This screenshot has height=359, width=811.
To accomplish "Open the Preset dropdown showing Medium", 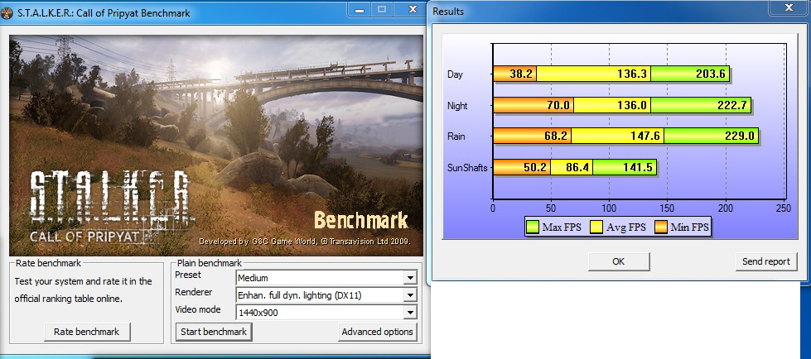I will 326,278.
